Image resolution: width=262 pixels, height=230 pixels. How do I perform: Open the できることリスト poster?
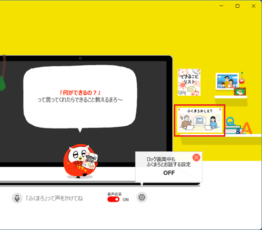189,82
